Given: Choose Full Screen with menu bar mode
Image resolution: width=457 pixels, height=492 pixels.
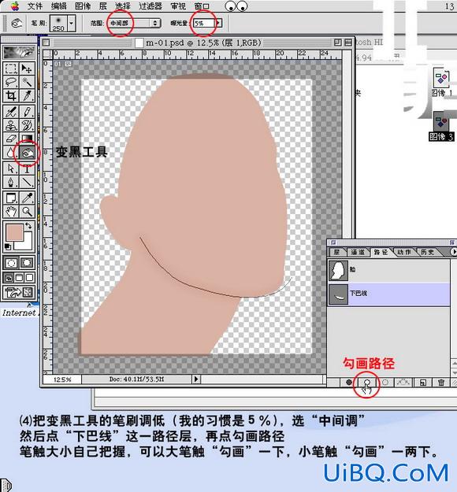Looking at the screenshot, I should (19, 278).
